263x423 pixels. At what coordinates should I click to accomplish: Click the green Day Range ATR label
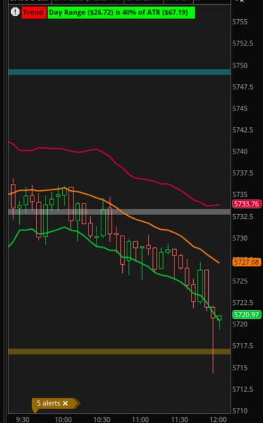[x=121, y=13]
